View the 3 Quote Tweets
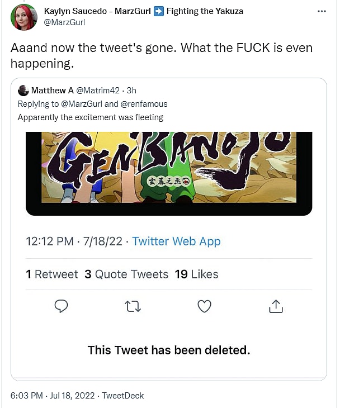The image size is (340, 408). (x=126, y=274)
